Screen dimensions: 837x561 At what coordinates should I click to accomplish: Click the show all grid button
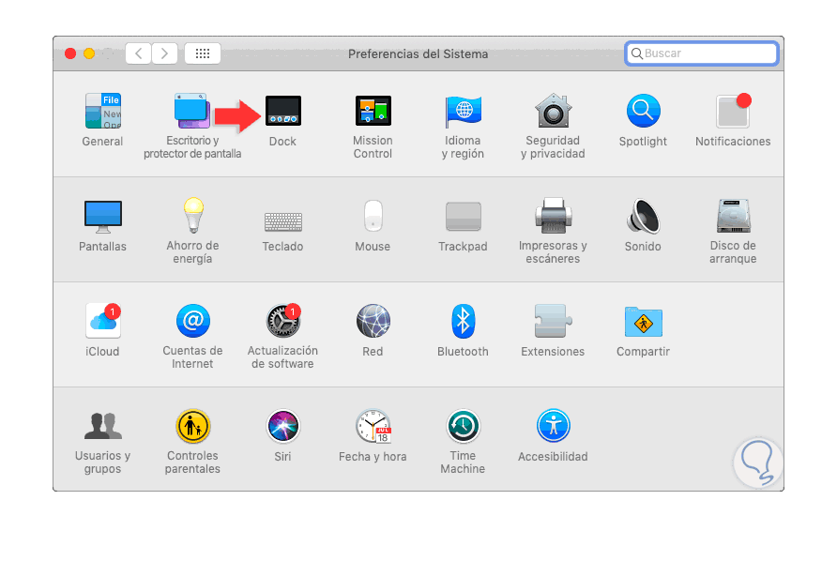(203, 53)
